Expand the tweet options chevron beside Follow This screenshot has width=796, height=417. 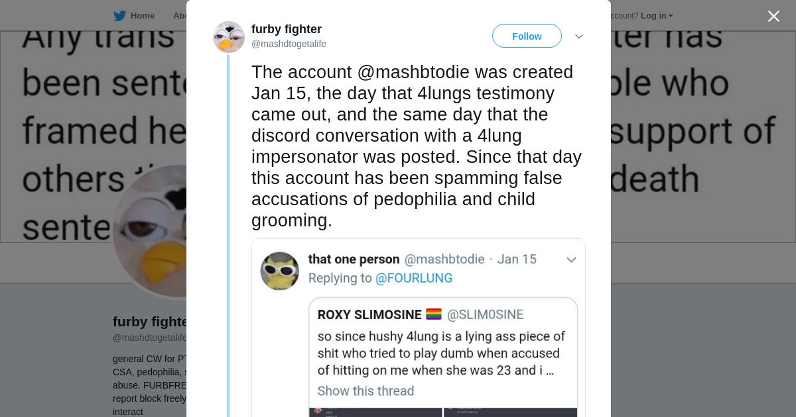pyautogui.click(x=579, y=36)
